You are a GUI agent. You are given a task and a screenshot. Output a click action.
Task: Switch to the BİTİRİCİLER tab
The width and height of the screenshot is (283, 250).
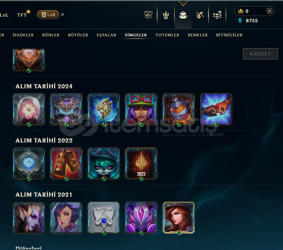coord(229,35)
